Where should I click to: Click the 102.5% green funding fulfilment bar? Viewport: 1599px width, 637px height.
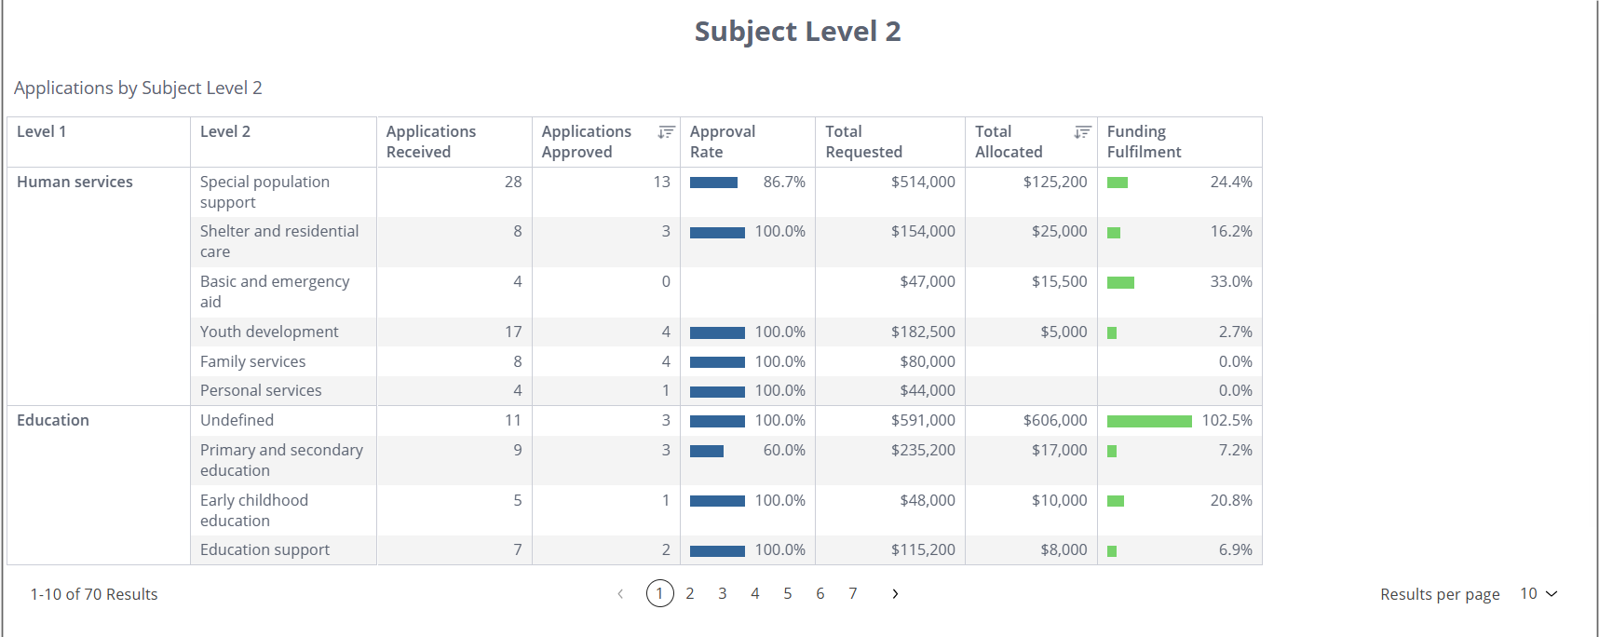pos(1148,422)
